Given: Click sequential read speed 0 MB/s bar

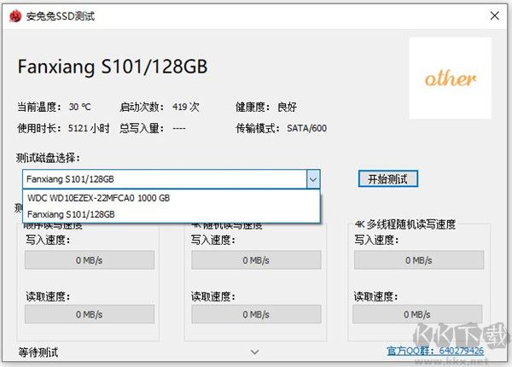Looking at the screenshot, I should click(x=89, y=314).
